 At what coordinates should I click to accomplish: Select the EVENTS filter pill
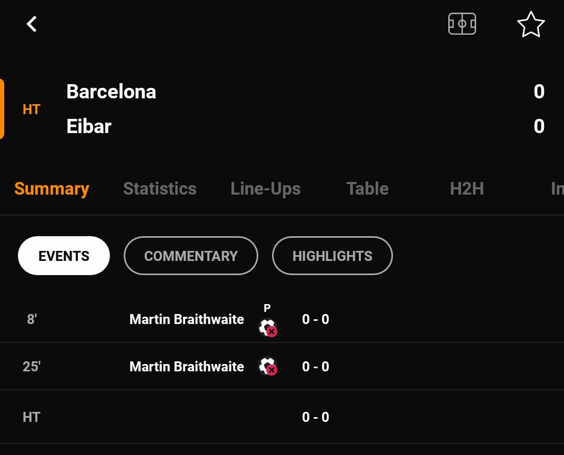(x=64, y=256)
